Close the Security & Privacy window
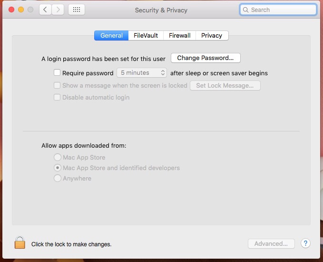The width and height of the screenshot is (323, 262). point(11,10)
